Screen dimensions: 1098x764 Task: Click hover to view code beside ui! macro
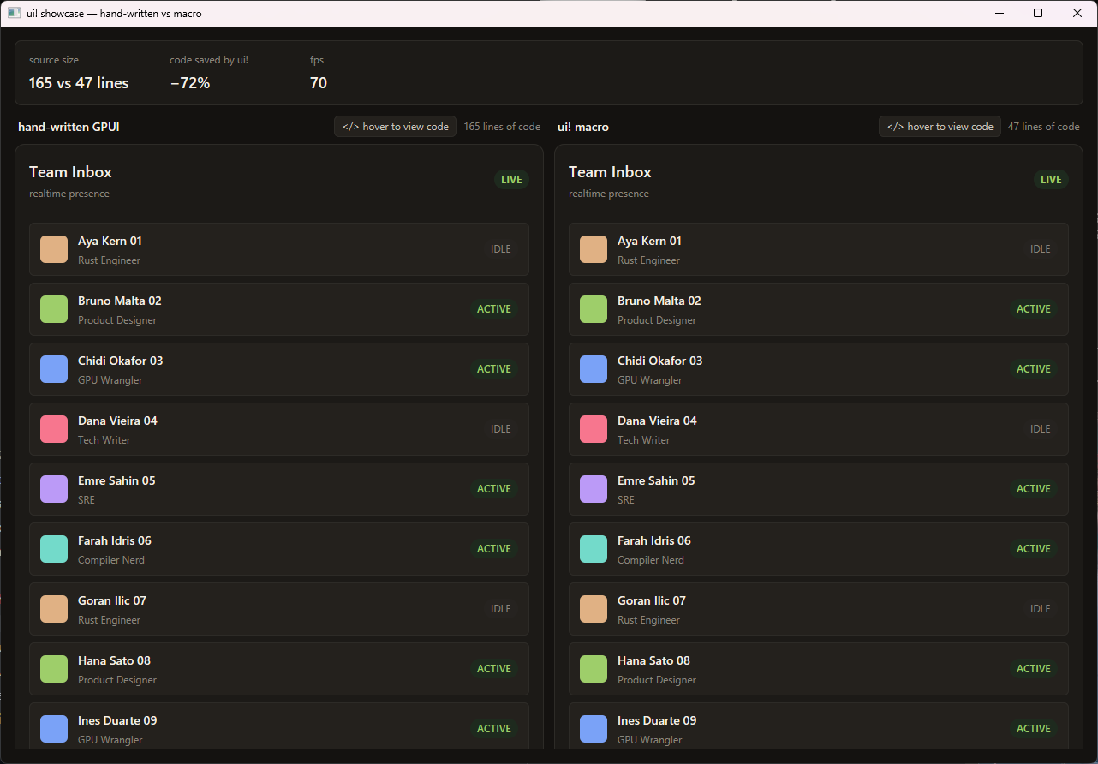pos(940,127)
